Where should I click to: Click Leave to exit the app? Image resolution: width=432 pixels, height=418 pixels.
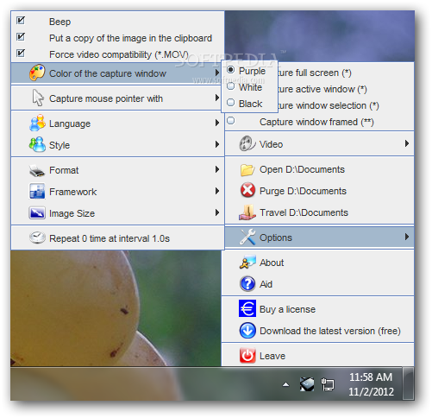(x=317, y=356)
